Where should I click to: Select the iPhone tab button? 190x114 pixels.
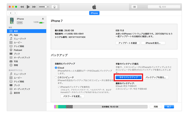pos(94,13)
